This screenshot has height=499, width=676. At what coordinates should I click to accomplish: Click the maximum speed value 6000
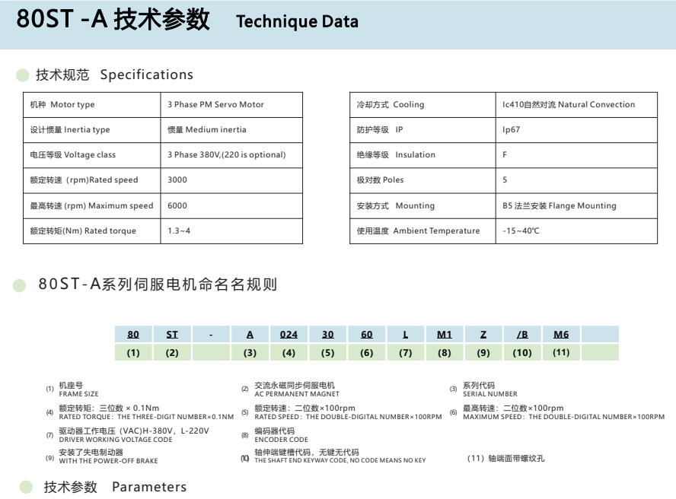coord(177,205)
